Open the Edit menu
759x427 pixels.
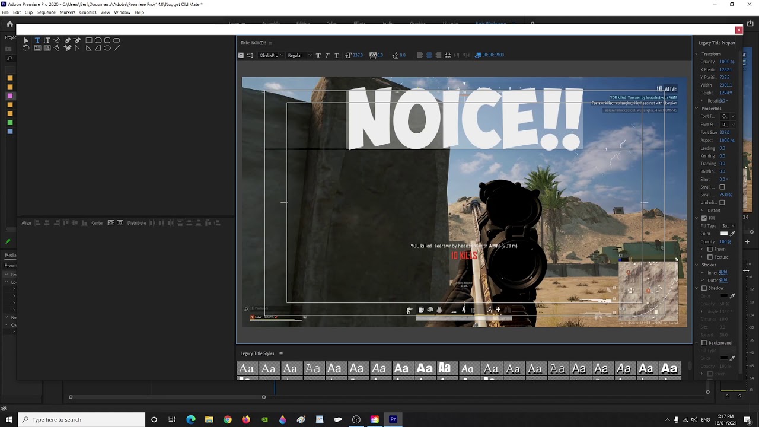pos(17,12)
